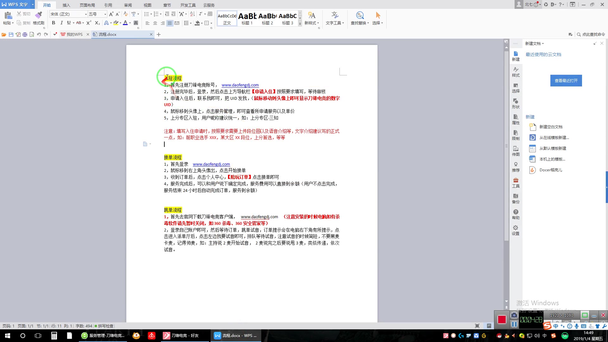This screenshot has height=342, width=608.
Task: Align text left
Action: click(147, 23)
